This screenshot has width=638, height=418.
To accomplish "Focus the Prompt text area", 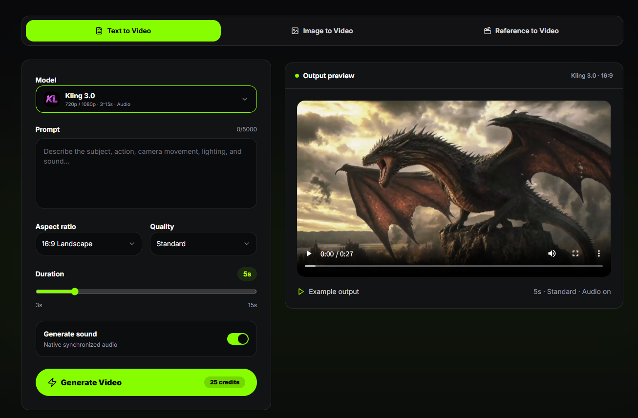I will coord(146,173).
